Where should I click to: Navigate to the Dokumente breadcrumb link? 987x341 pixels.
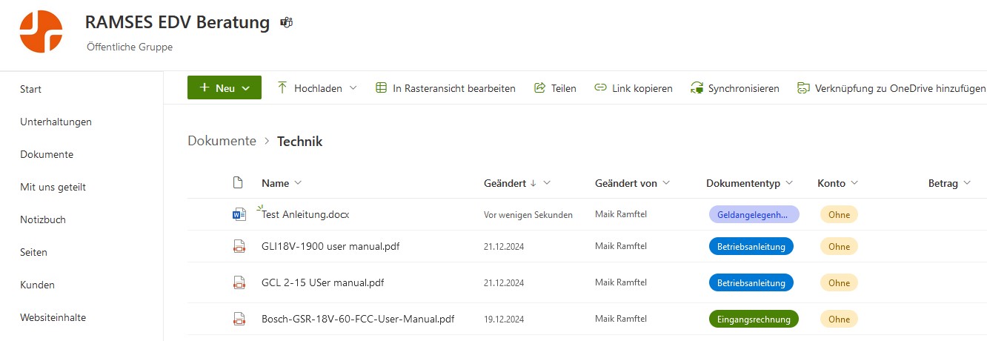(222, 141)
